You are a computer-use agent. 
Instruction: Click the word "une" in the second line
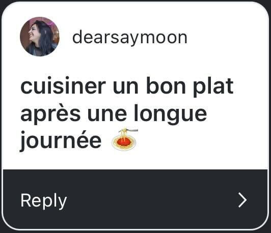[x=107, y=115]
